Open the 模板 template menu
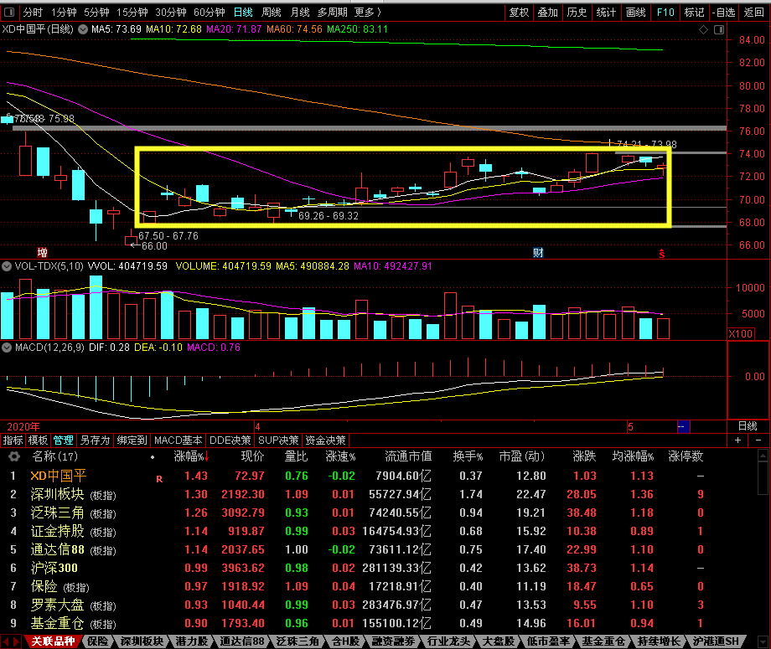This screenshot has height=649, width=771. (x=38, y=440)
